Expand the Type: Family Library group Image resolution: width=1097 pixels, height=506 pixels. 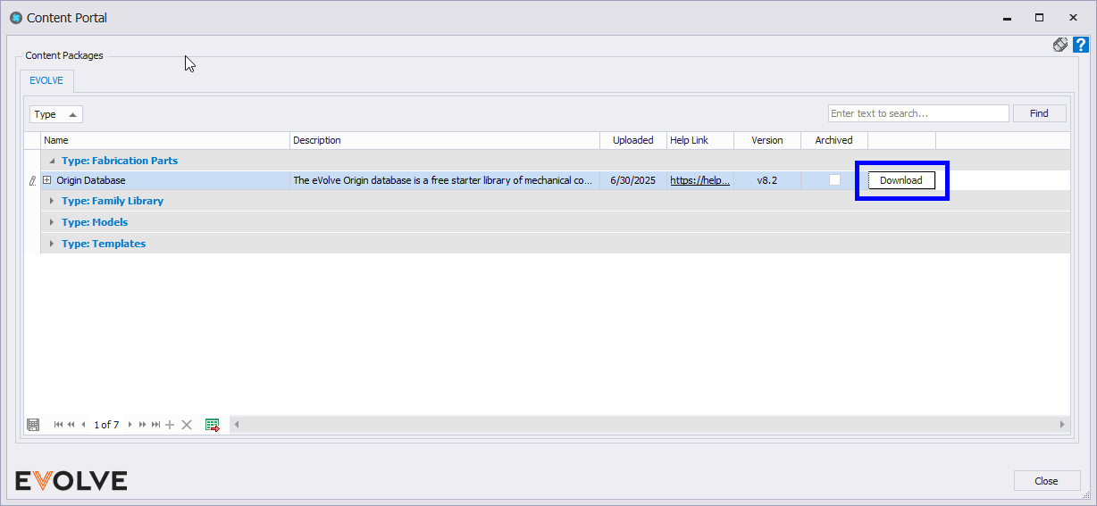[52, 201]
